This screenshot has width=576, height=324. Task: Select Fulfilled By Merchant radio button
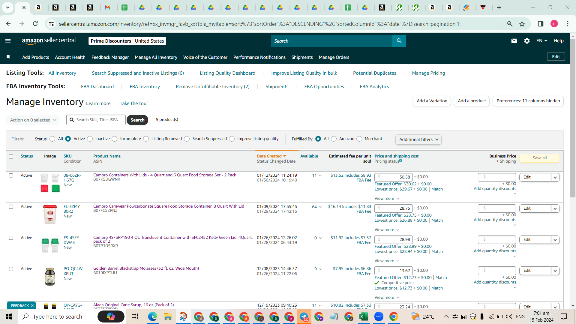(359, 139)
